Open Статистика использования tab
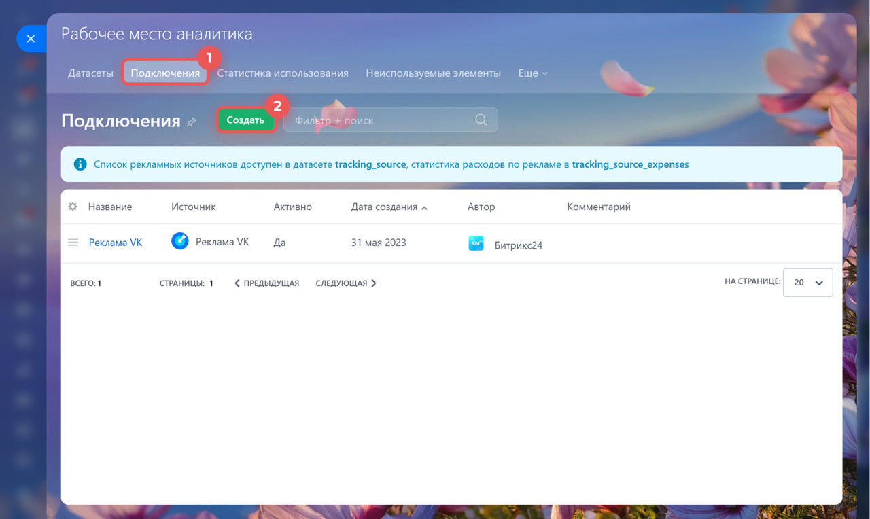 click(x=283, y=73)
